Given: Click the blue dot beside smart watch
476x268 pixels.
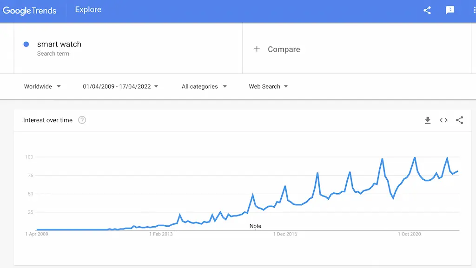Looking at the screenshot, I should pyautogui.click(x=26, y=44).
